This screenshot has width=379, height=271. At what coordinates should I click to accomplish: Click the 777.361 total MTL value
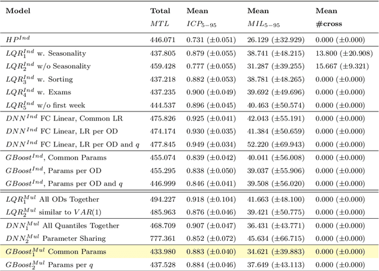click(x=163, y=239)
